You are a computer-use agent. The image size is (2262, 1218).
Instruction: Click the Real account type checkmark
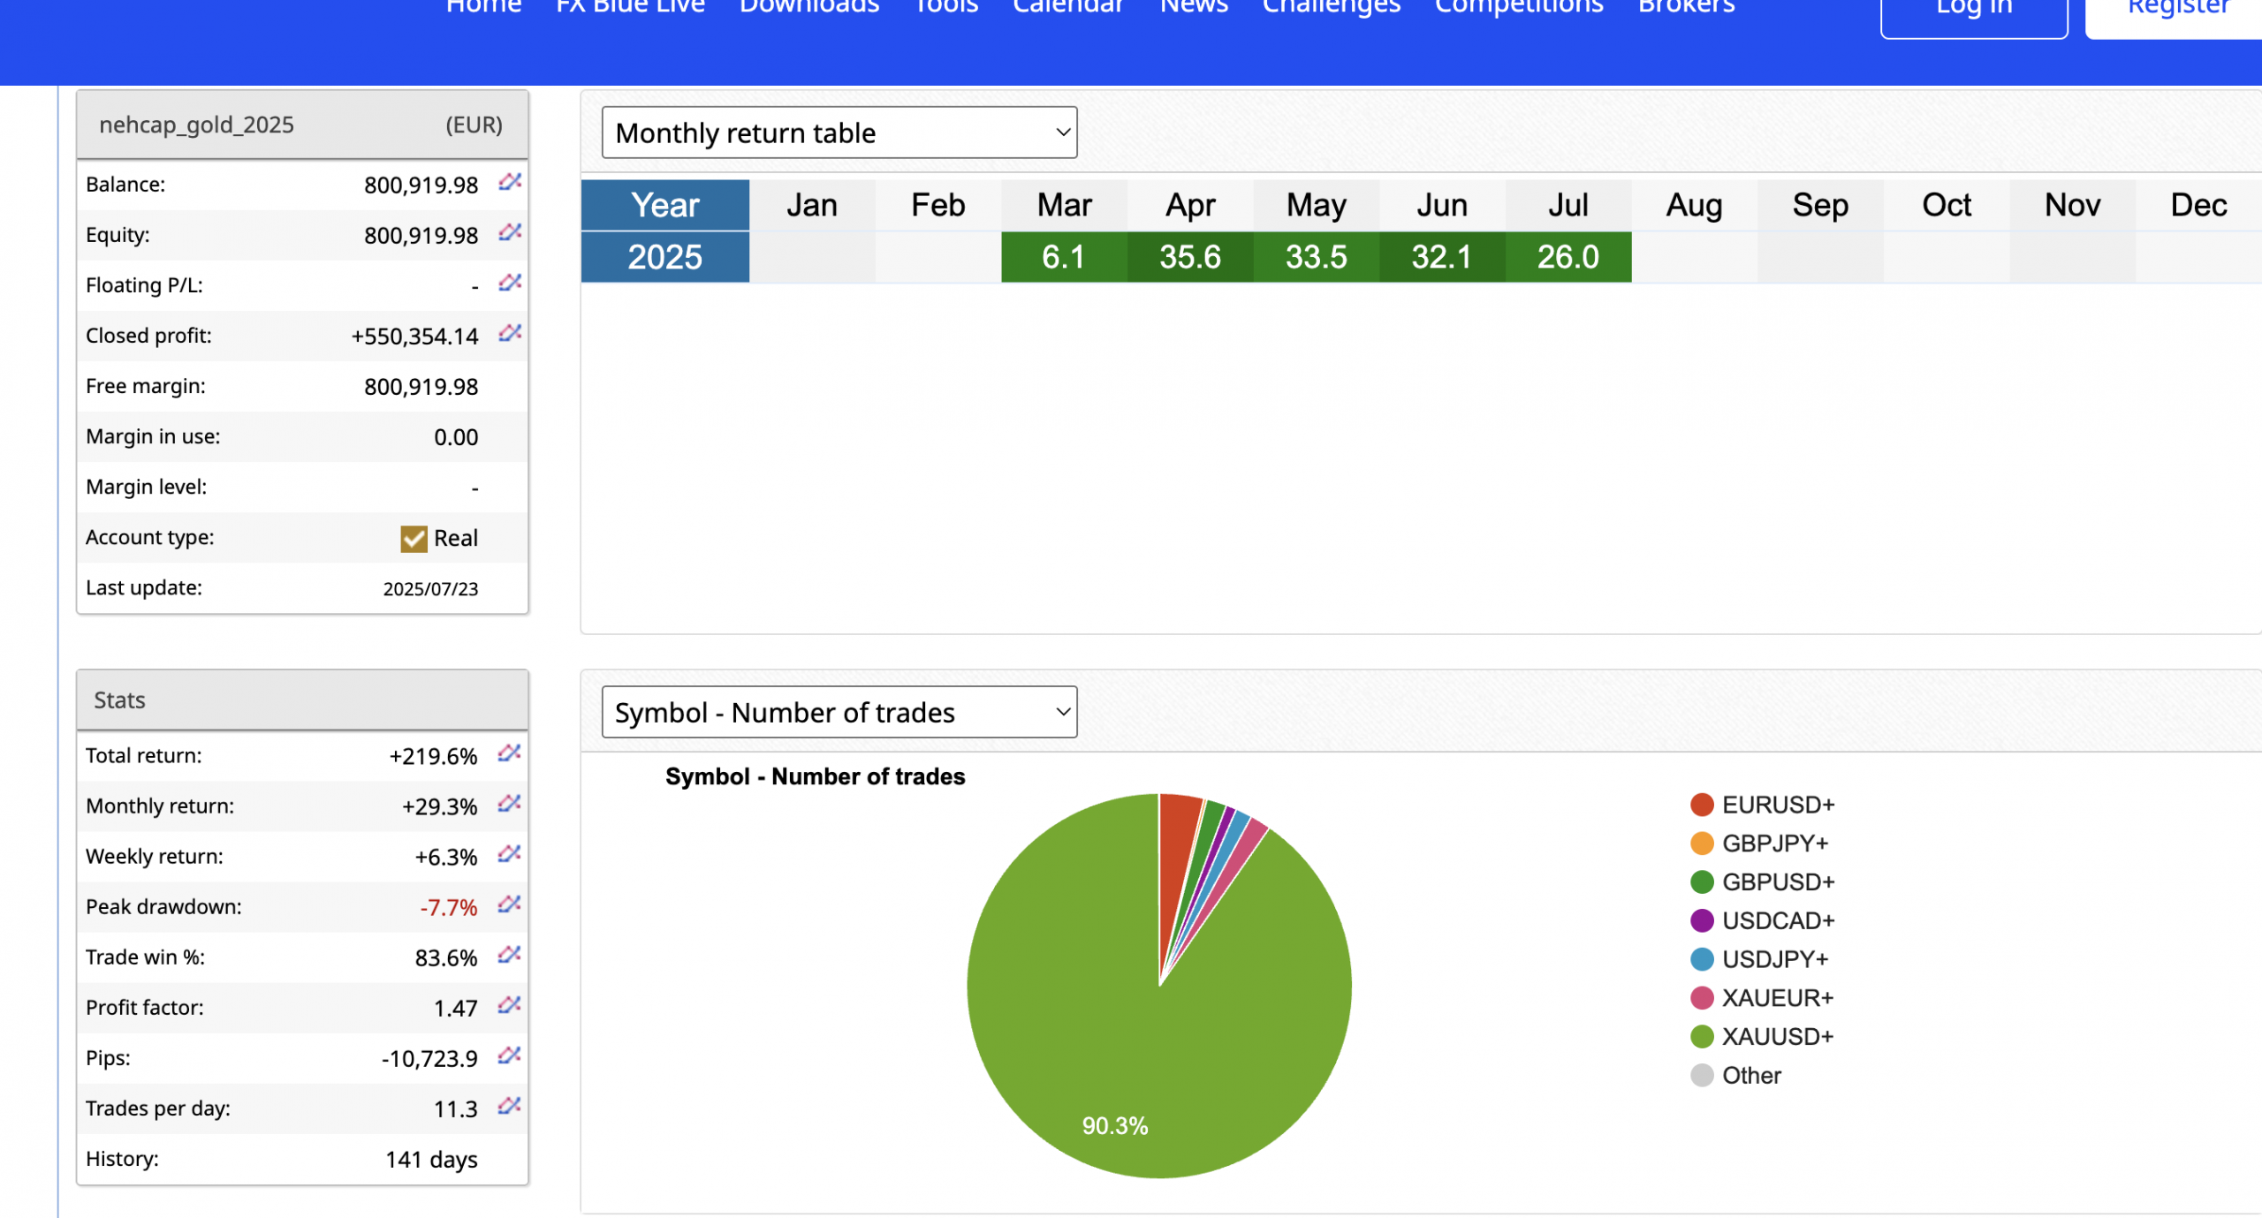414,539
